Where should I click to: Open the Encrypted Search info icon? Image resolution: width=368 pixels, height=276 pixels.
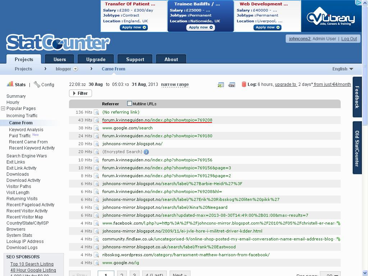click(x=146, y=152)
